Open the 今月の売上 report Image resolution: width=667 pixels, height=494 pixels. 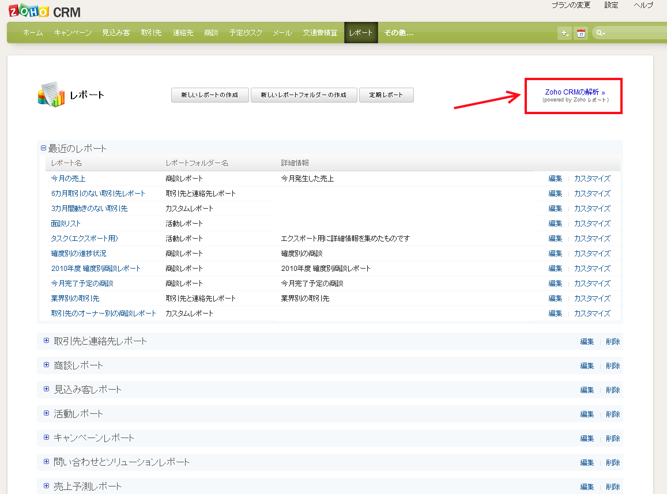coord(68,179)
